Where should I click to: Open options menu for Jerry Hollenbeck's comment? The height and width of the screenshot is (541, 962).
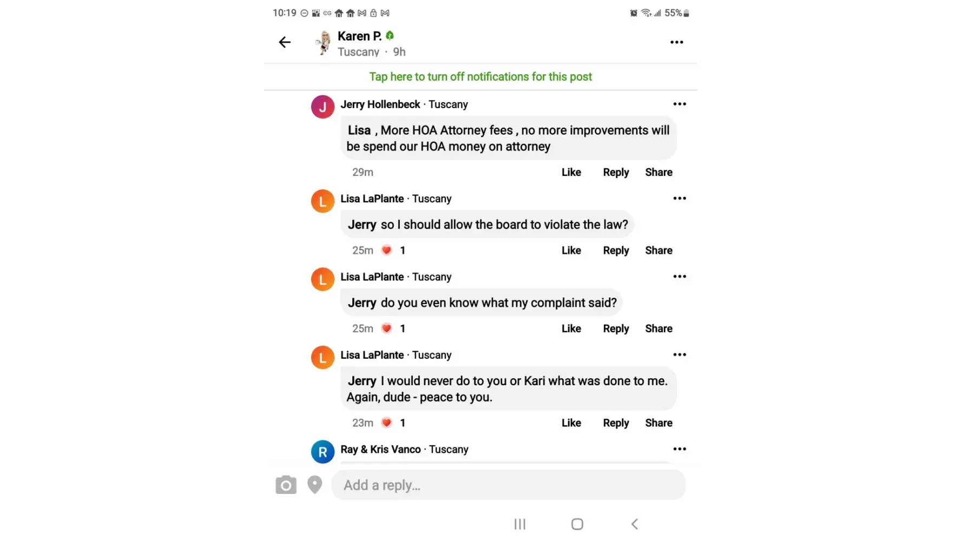[x=679, y=104]
